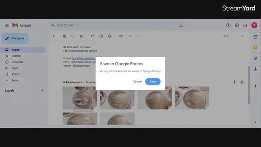Open the Move to folder icon
Viewport: 261px width, 147px height.
click(121, 36)
